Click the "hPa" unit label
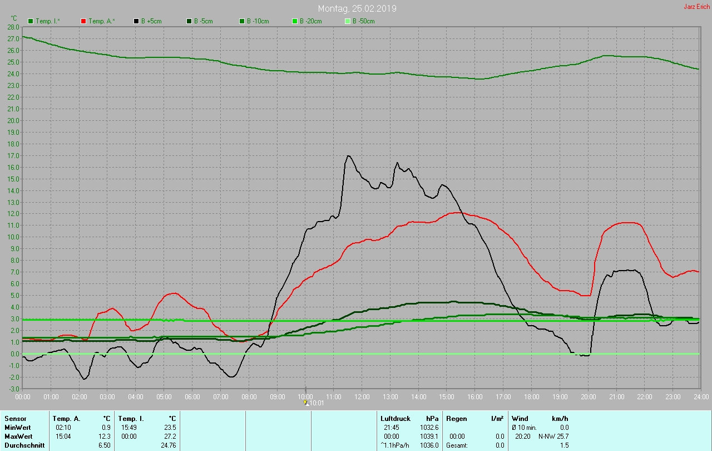Image resolution: width=712 pixels, height=451 pixels. [432, 419]
